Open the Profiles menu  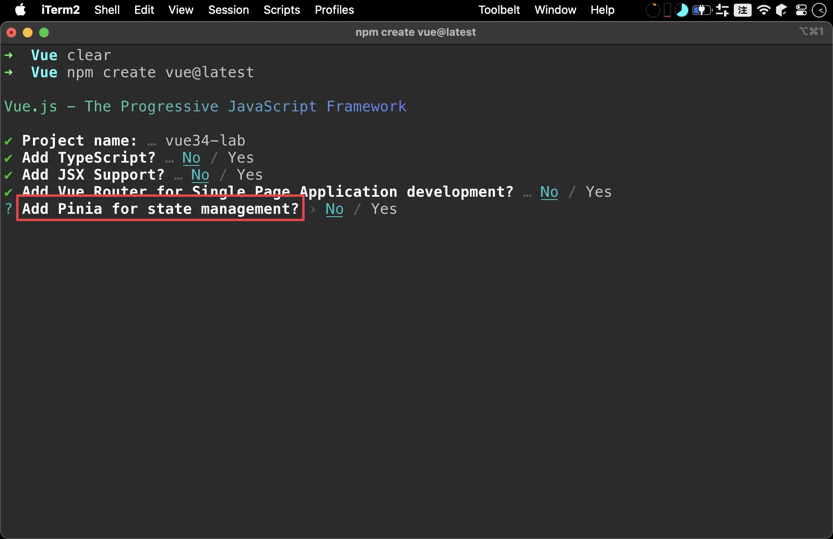[x=334, y=10]
